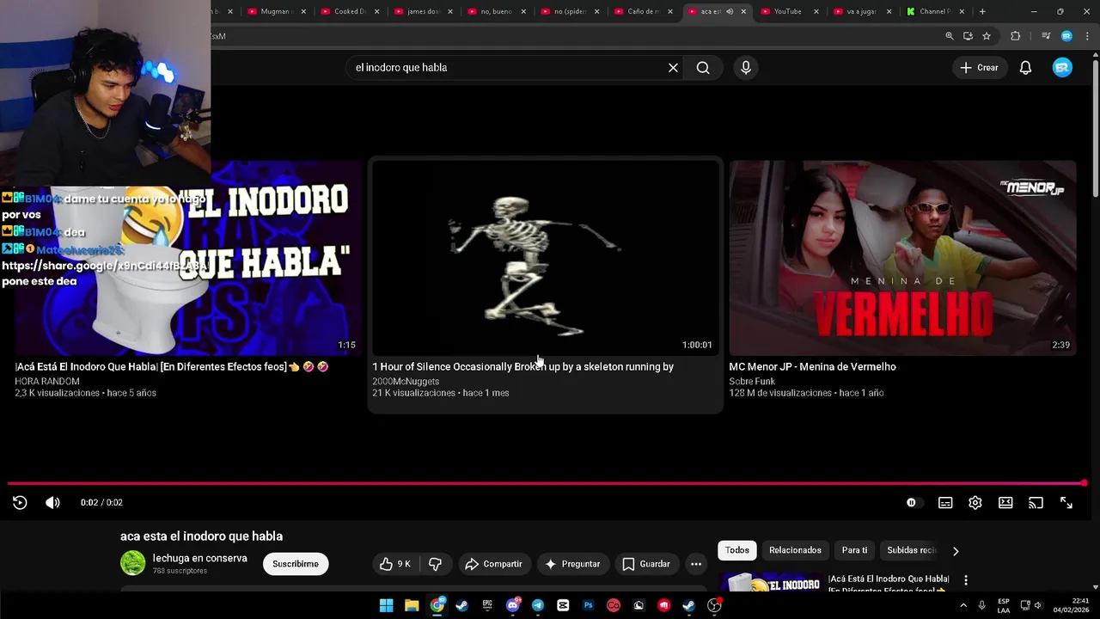Subscribe using the Suscribirme button
This screenshot has height=619, width=1100.
pos(296,564)
